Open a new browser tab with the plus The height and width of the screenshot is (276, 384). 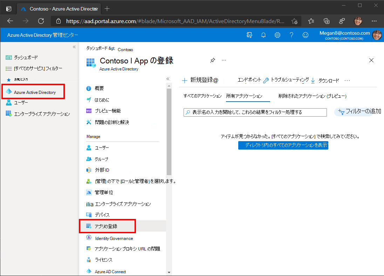(107, 9)
